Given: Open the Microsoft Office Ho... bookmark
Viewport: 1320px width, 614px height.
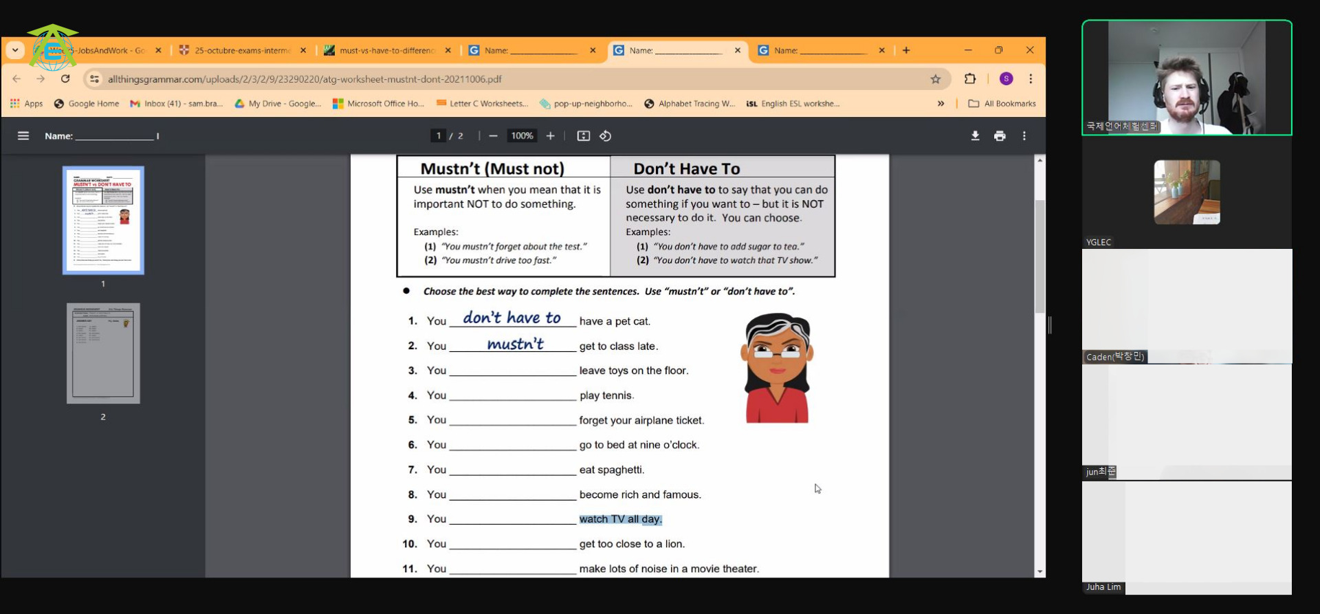Looking at the screenshot, I should (x=378, y=104).
